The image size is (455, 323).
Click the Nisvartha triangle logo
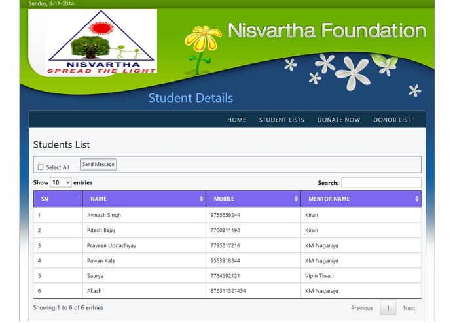[101, 41]
